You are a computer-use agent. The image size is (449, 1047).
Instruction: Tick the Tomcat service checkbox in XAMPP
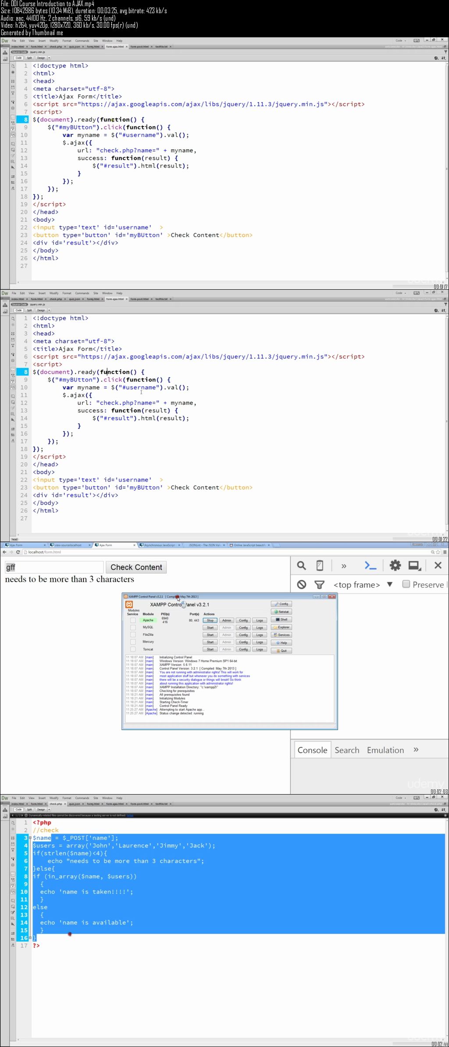133,649
